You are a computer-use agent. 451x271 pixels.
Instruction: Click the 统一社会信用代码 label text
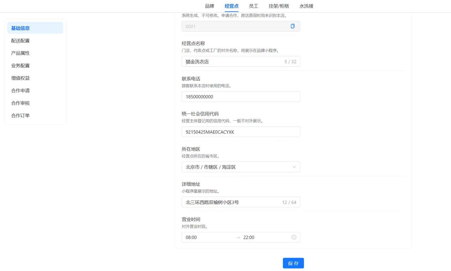tap(200, 114)
